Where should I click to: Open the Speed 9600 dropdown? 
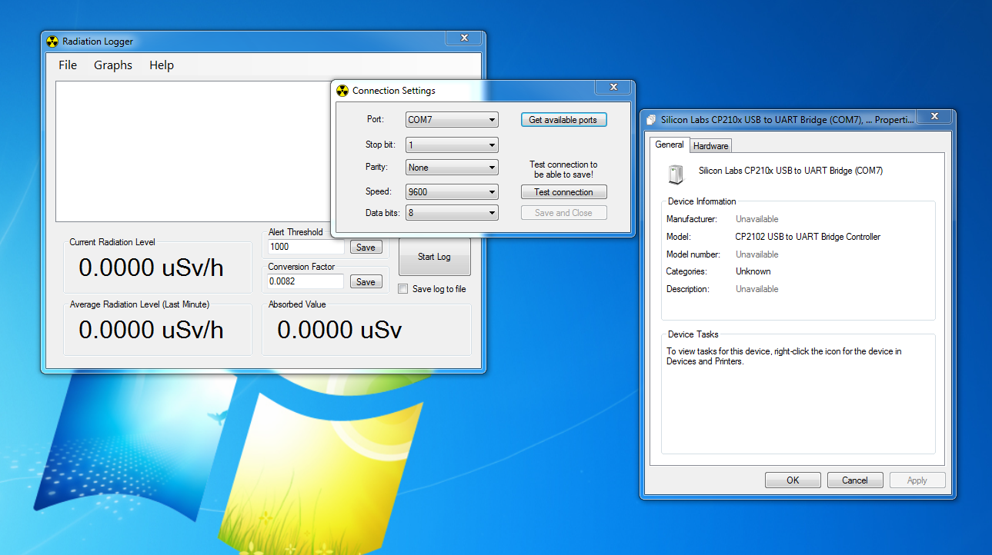tap(452, 192)
